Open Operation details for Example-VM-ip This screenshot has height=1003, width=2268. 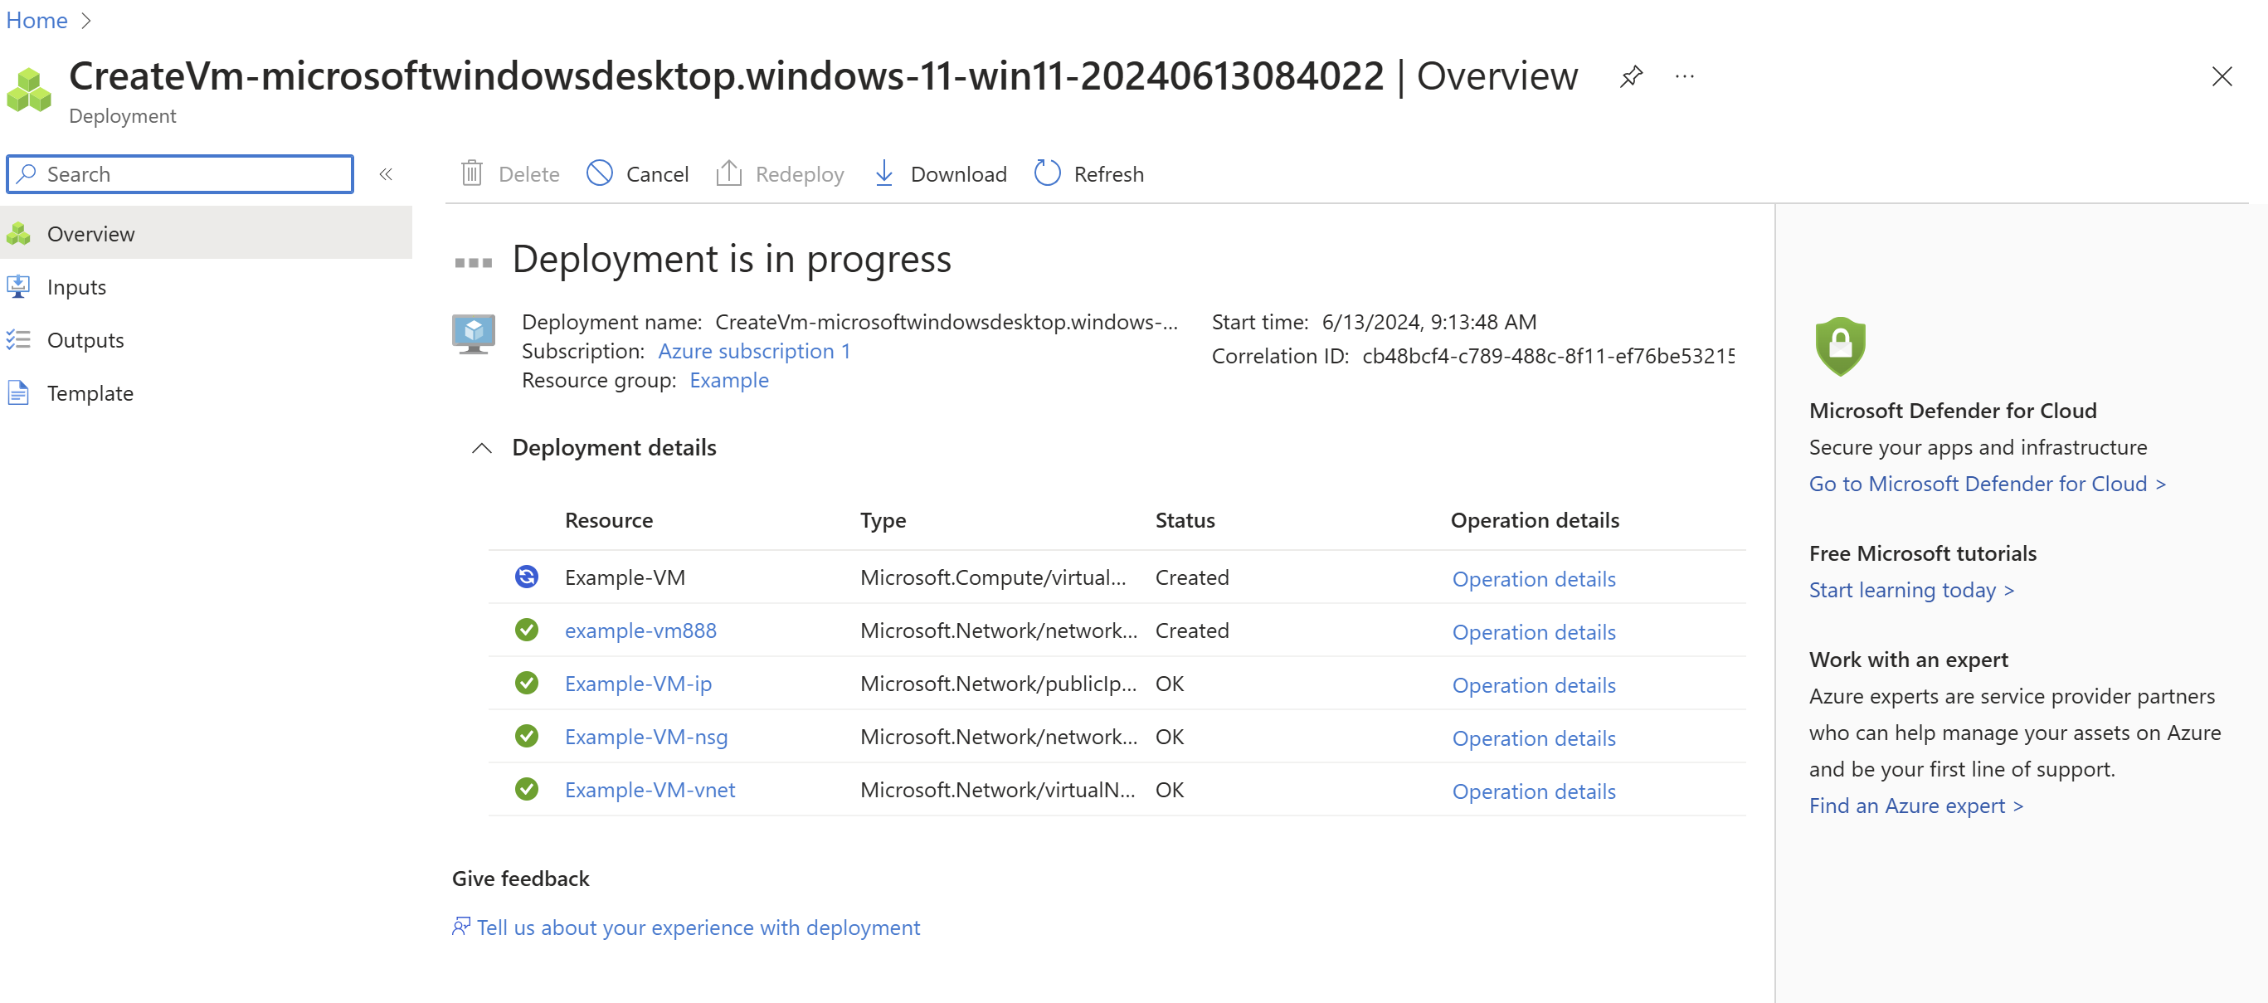1533,685
